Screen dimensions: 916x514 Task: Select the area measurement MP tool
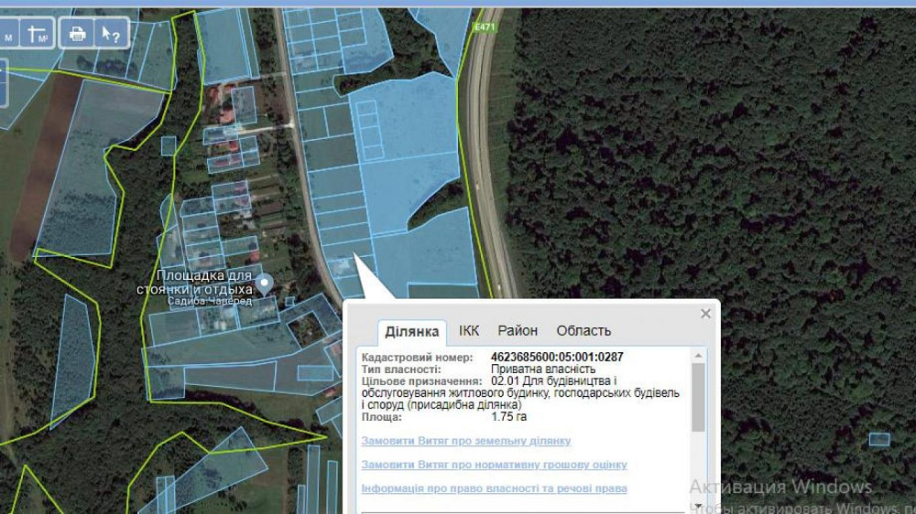click(x=38, y=35)
